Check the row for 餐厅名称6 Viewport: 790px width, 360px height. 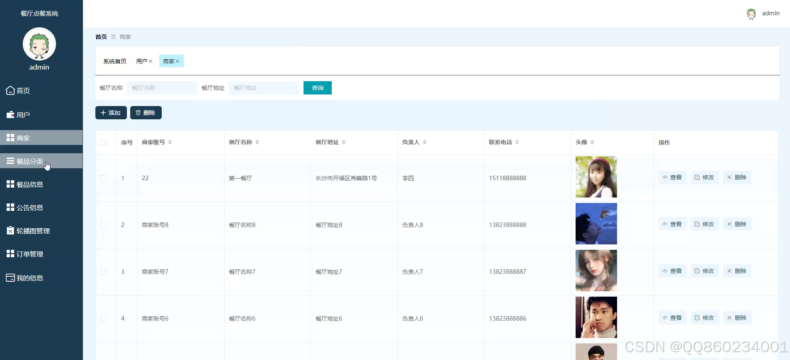pos(103,319)
